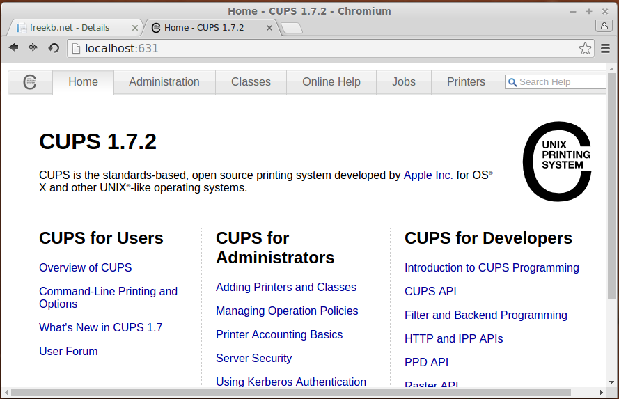Open the Overview of CUPS link

pos(85,267)
